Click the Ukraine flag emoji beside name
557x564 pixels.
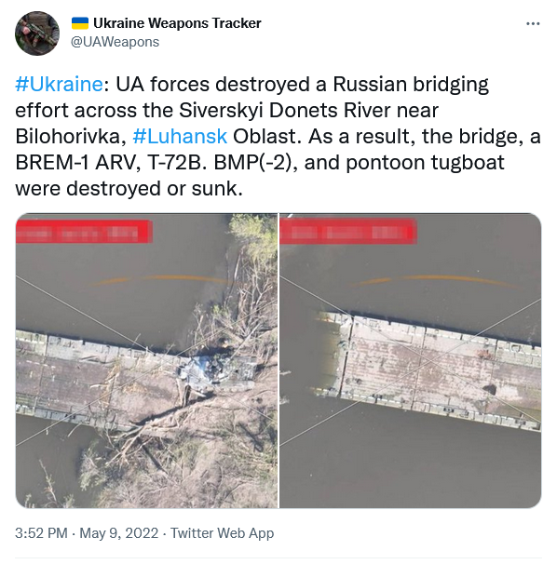point(80,23)
